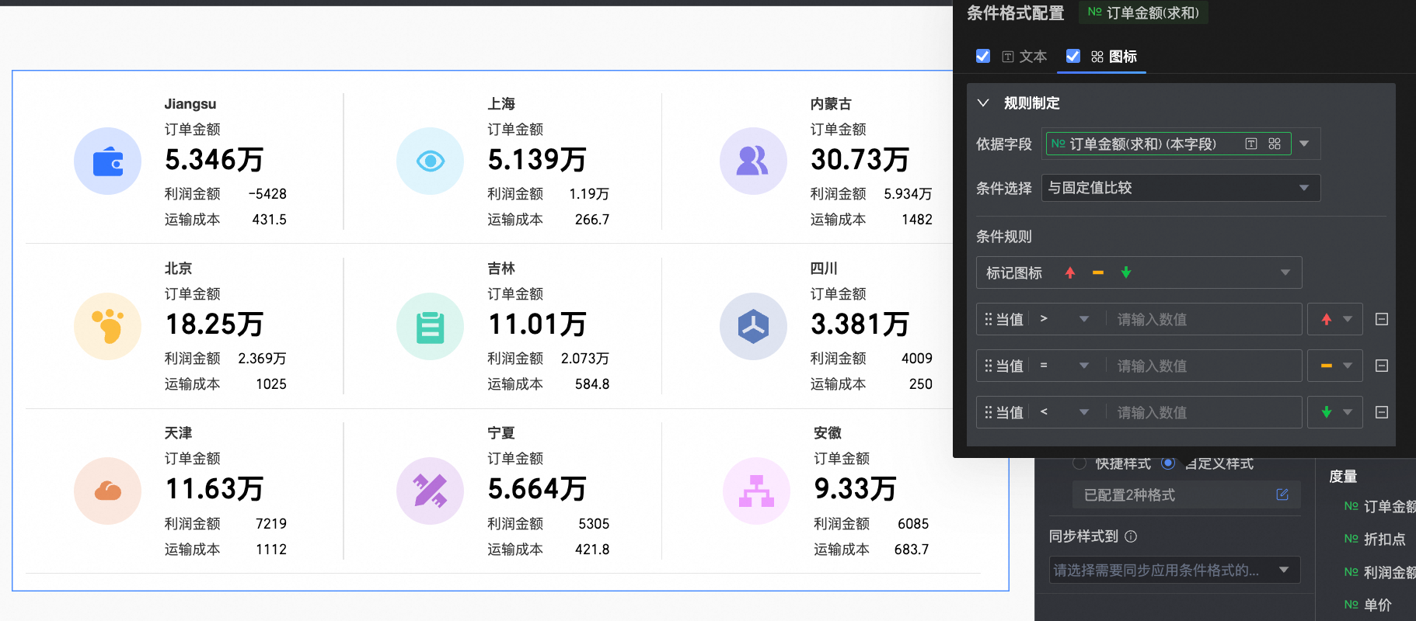The width and height of the screenshot is (1416, 621).
Task: Click the Jiangsu wallet icon
Action: point(108,161)
